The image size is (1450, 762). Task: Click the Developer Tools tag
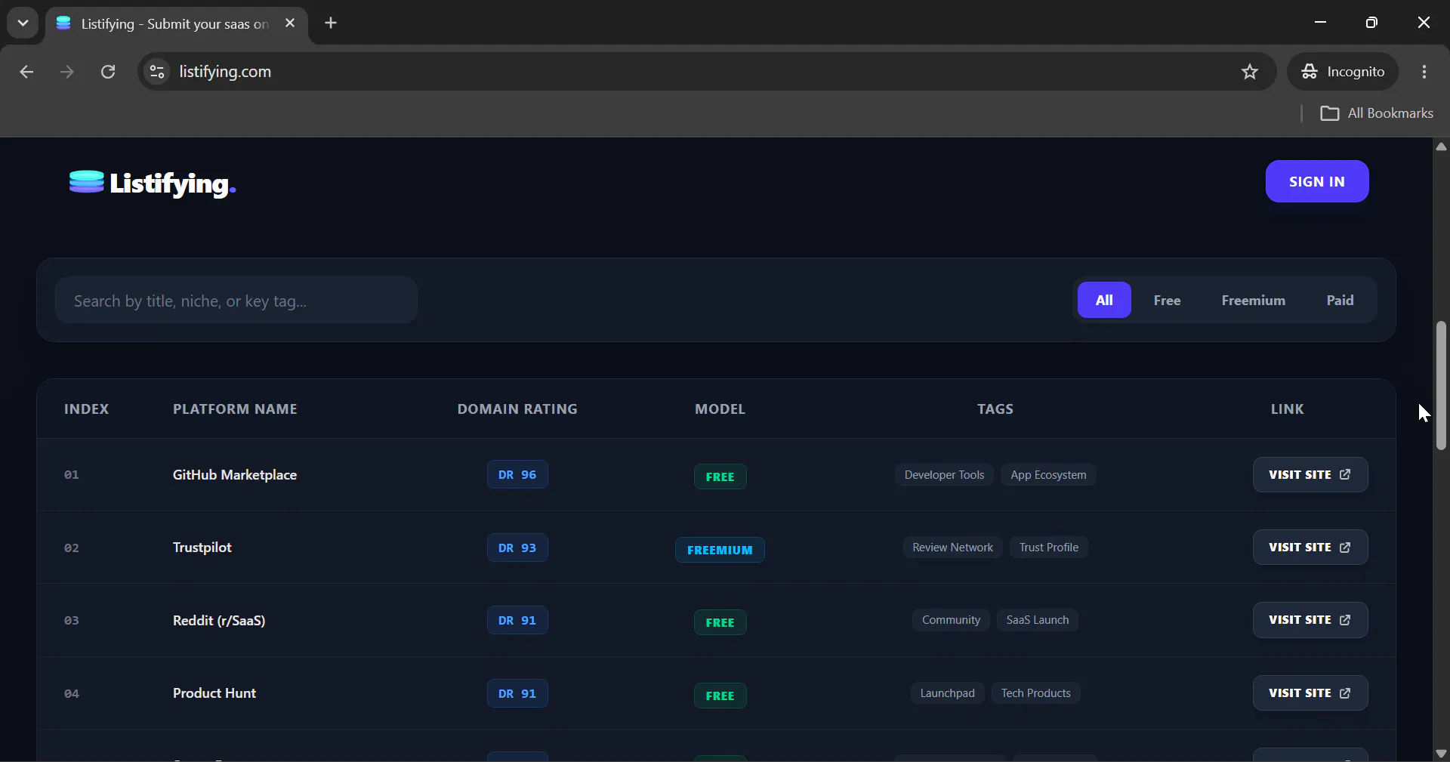coord(944,475)
